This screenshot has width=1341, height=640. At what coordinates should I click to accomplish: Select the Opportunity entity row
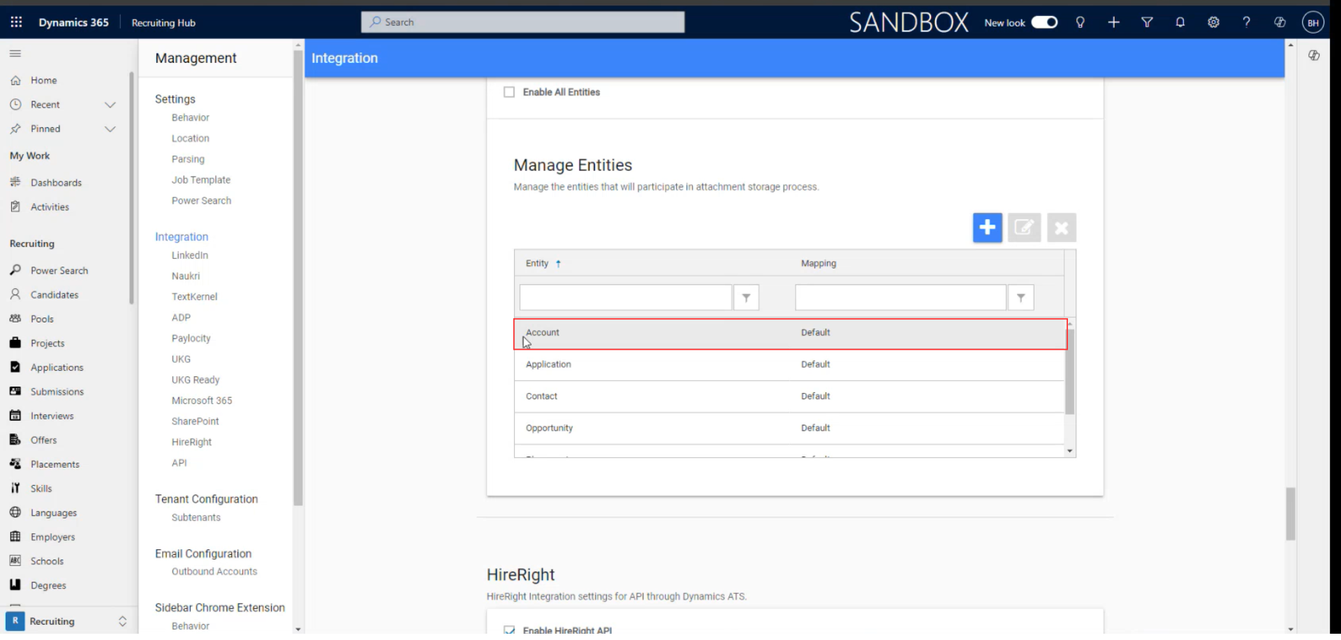tap(789, 429)
